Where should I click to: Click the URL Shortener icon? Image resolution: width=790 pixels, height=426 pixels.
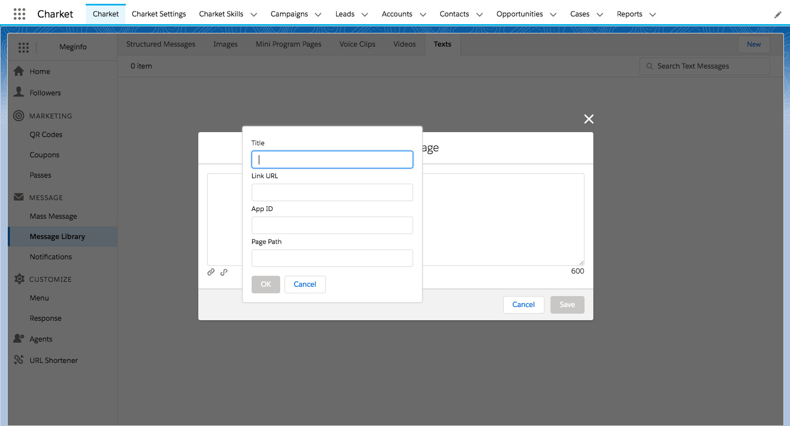pyautogui.click(x=19, y=360)
